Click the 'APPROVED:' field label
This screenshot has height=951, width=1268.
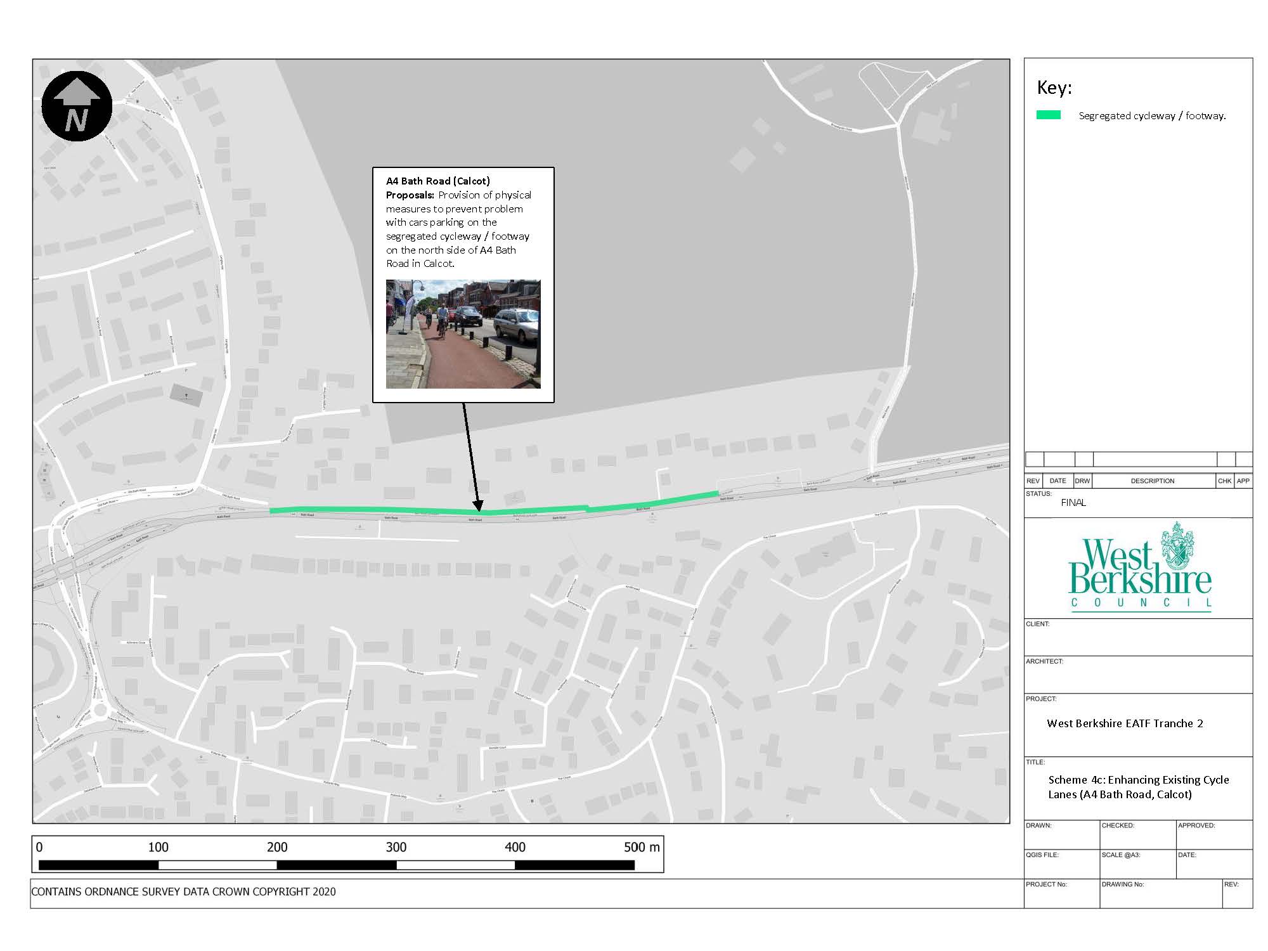(1196, 825)
